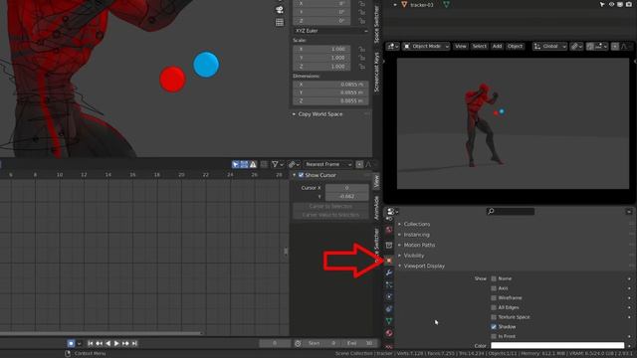The width and height of the screenshot is (637, 358).
Task: Click the properties editor search field
Action: point(511,211)
